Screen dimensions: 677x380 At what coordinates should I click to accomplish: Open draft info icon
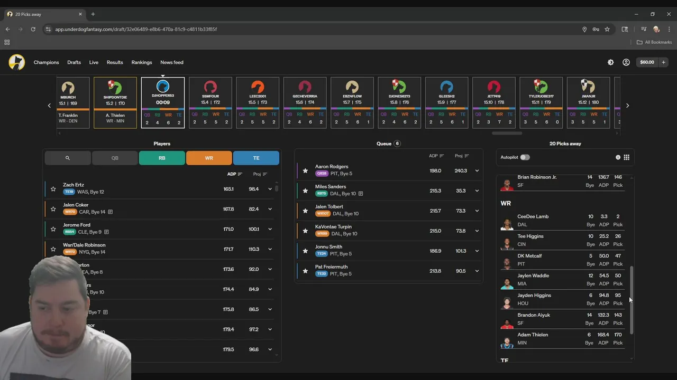[618, 157]
